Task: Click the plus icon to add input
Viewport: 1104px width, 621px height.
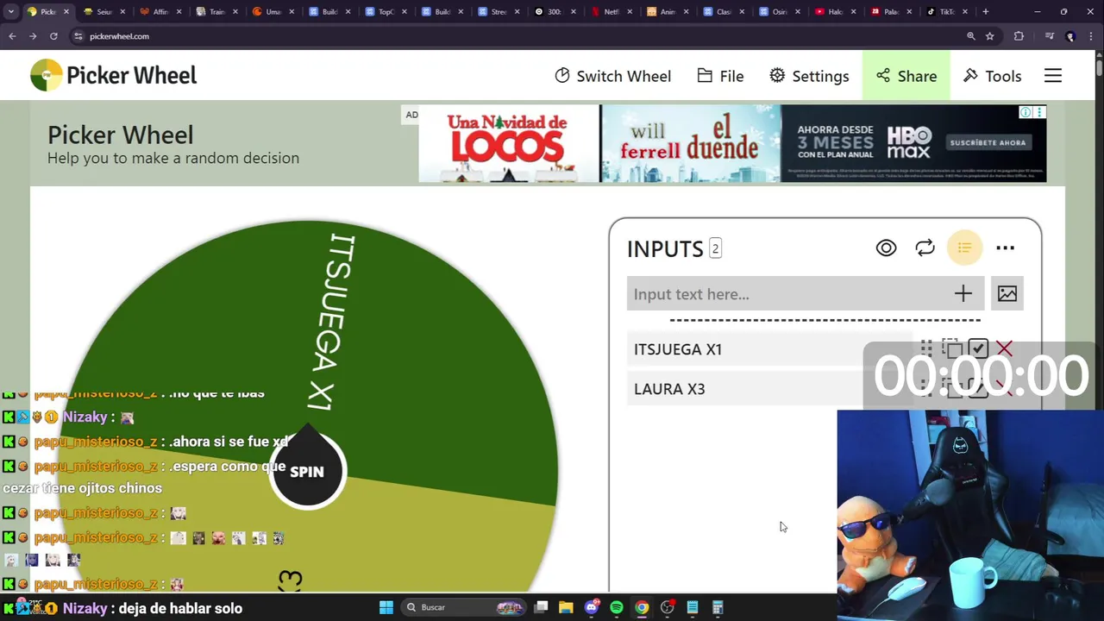Action: [963, 294]
